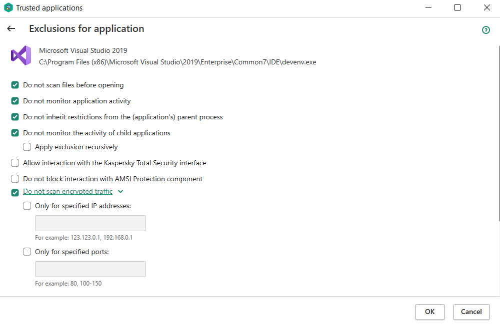This screenshot has height=324, width=500.
Task: Click the Do not scan encrypted traffic link
Action: coord(67,192)
